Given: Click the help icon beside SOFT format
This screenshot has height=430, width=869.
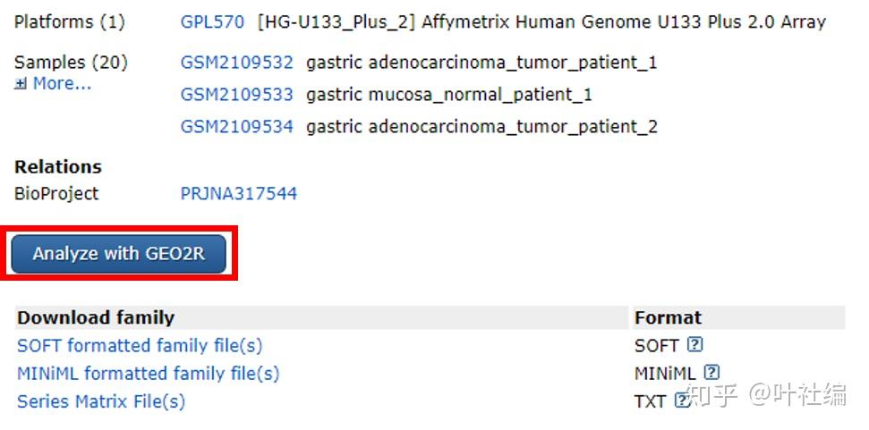Looking at the screenshot, I should tap(694, 345).
